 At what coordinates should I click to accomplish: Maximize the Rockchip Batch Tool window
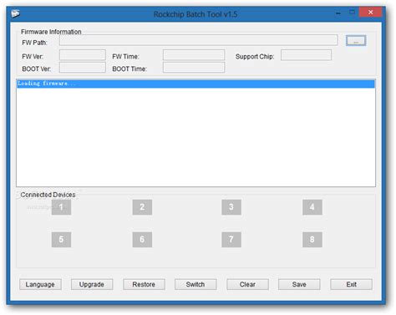pyautogui.click(x=352, y=13)
